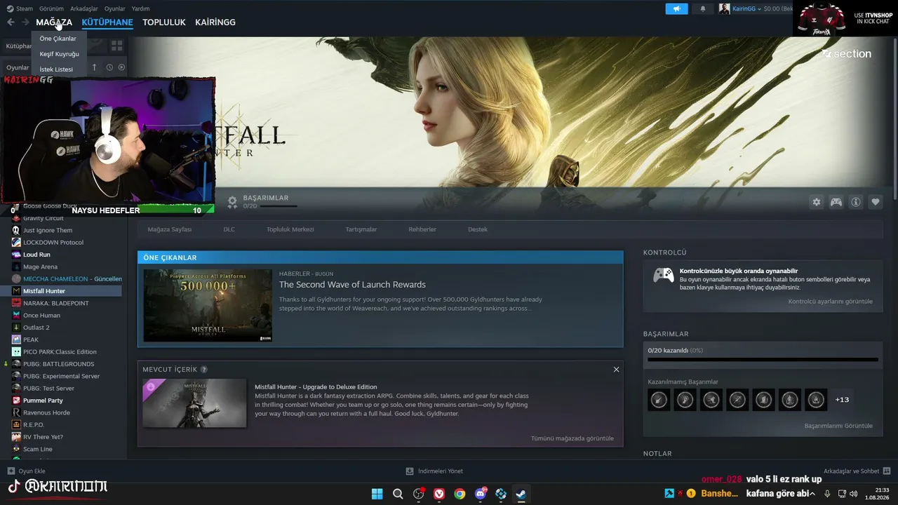This screenshot has width=898, height=505.
Task: Open Windows Start menu
Action: pos(377,494)
